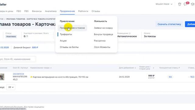This screenshot has width=195, height=110.
Task: Switch to the Финансы tab
Action: click(x=37, y=11)
